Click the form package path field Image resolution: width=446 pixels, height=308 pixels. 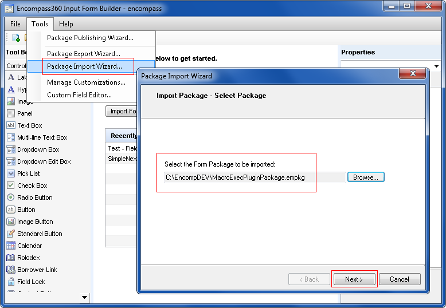(254, 177)
